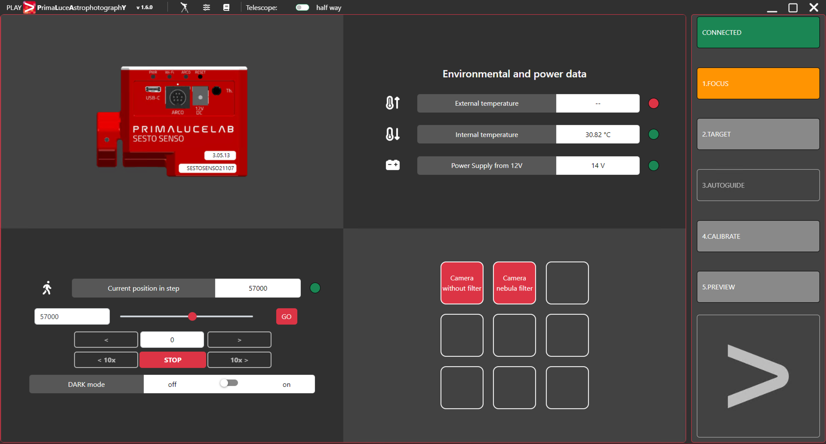Screen dimensions: 826x444
Task: Click the green Power Supply status indicator
Action: 653,165
